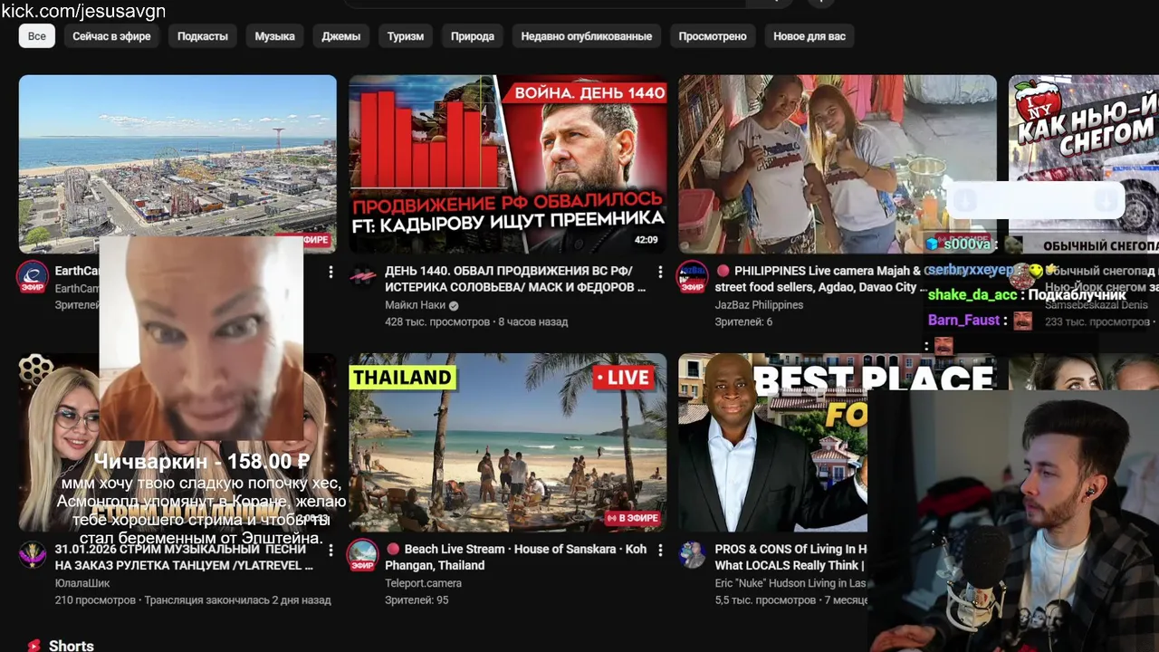The image size is (1159, 652).
Task: Open the options menu for the 31.01.2026 stream video
Action: (330, 550)
